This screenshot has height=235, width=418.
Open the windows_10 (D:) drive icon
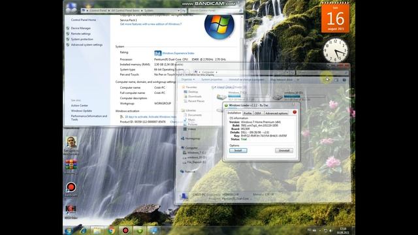(278, 97)
